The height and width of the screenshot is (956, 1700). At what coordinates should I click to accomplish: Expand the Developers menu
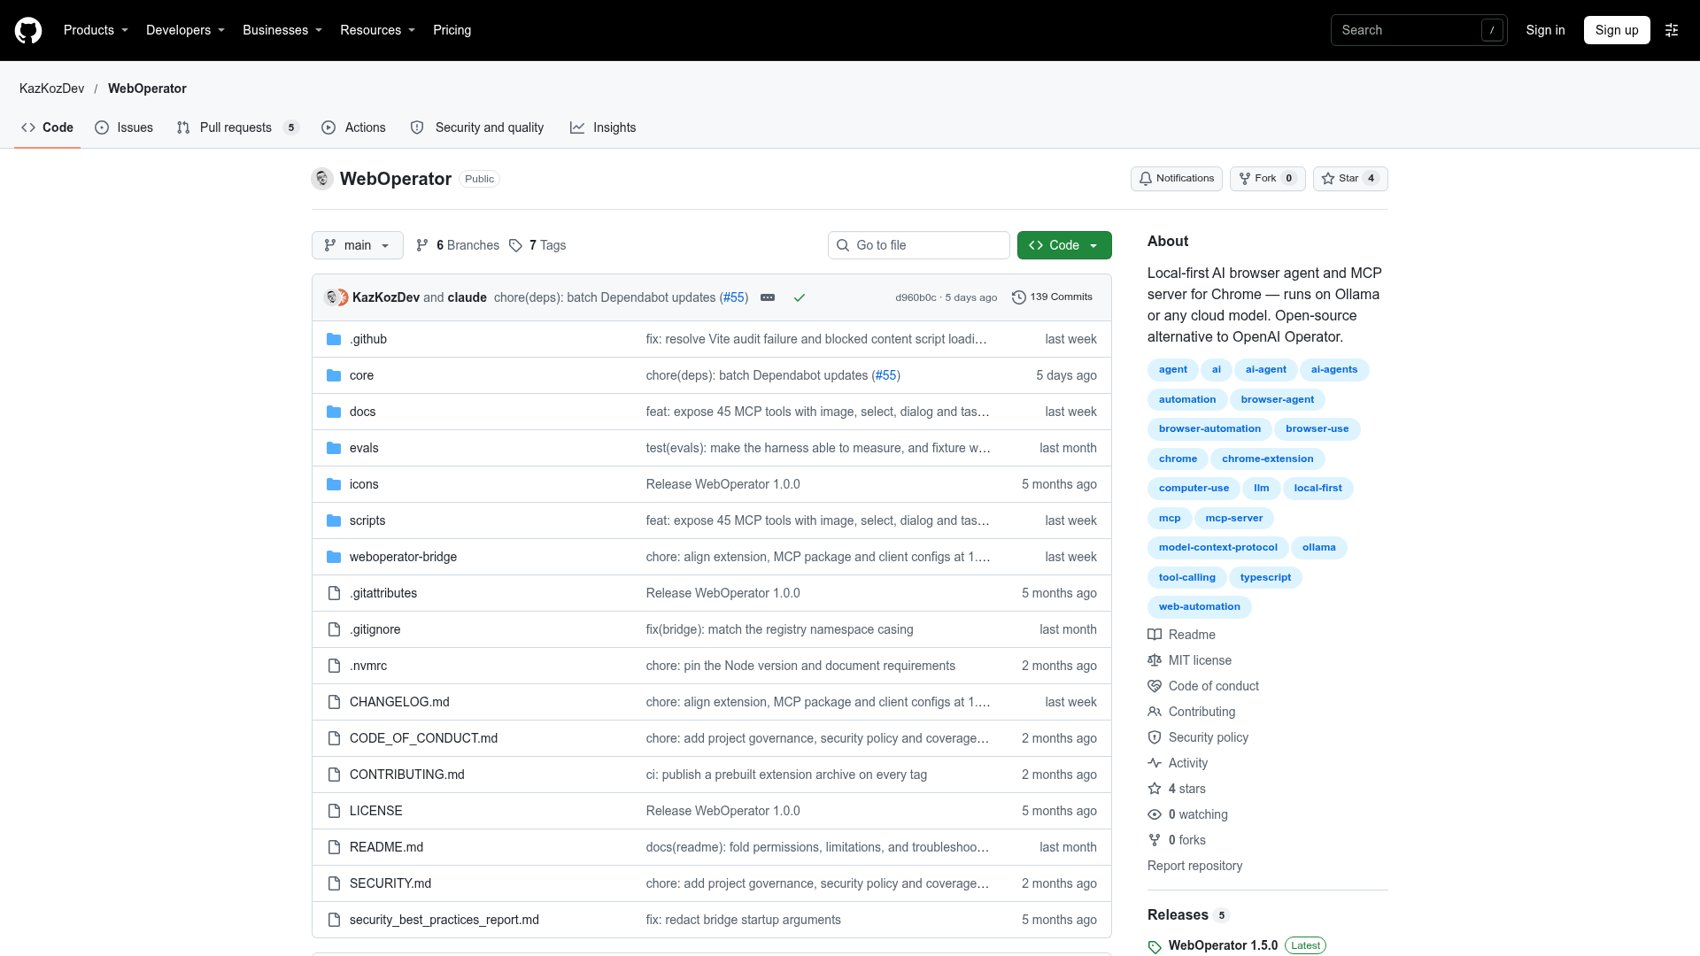click(185, 30)
